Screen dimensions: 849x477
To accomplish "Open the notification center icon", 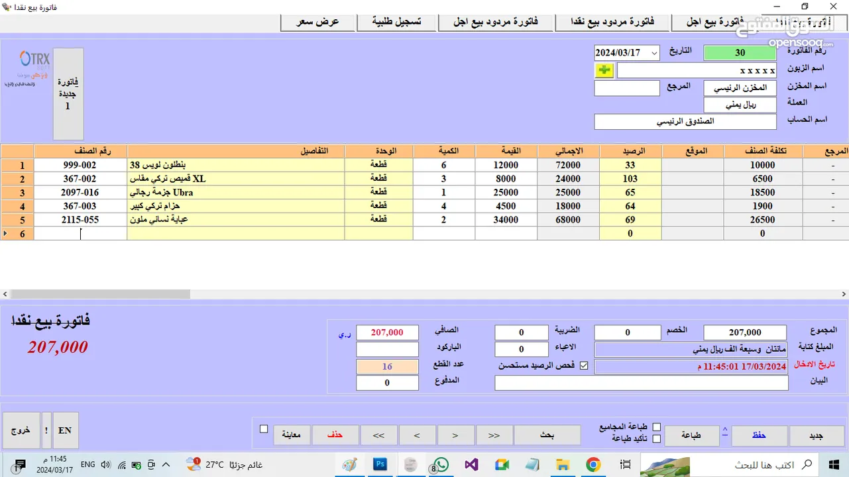I will coord(21,464).
